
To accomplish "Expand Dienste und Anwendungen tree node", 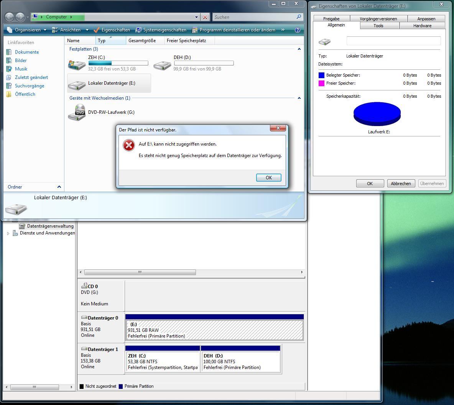I will [x=8, y=233].
